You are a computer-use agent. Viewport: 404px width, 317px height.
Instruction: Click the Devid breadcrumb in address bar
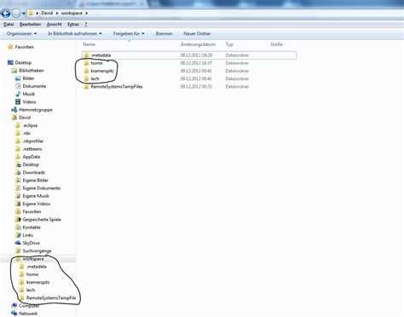[x=47, y=13]
